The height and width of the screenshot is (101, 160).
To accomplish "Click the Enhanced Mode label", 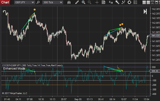I will click(14, 69).
